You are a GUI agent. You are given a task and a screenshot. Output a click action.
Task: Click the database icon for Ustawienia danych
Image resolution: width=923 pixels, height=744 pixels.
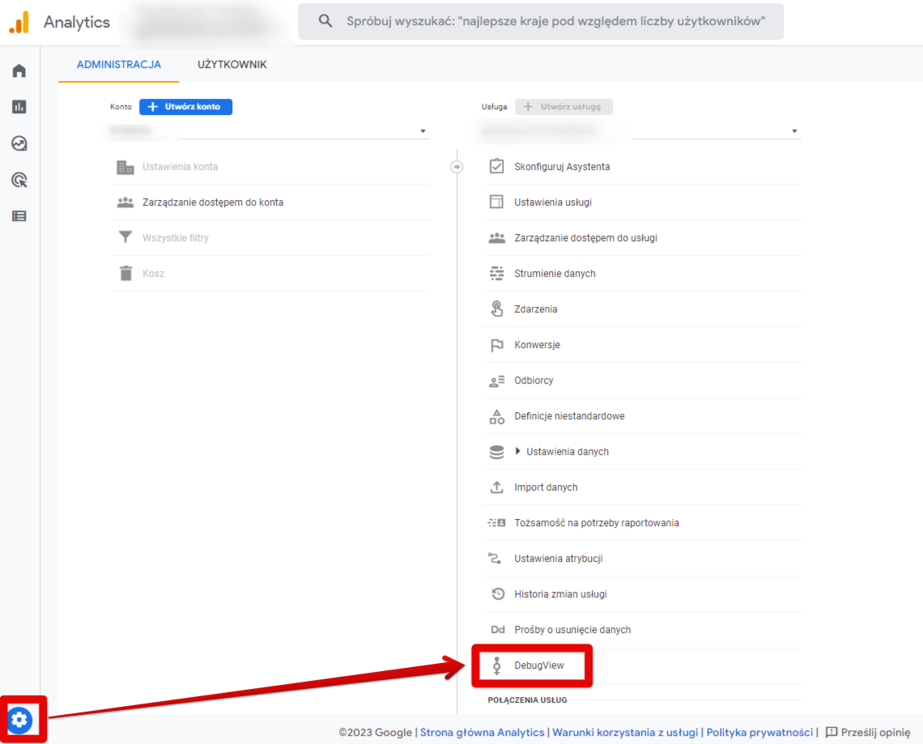click(496, 452)
